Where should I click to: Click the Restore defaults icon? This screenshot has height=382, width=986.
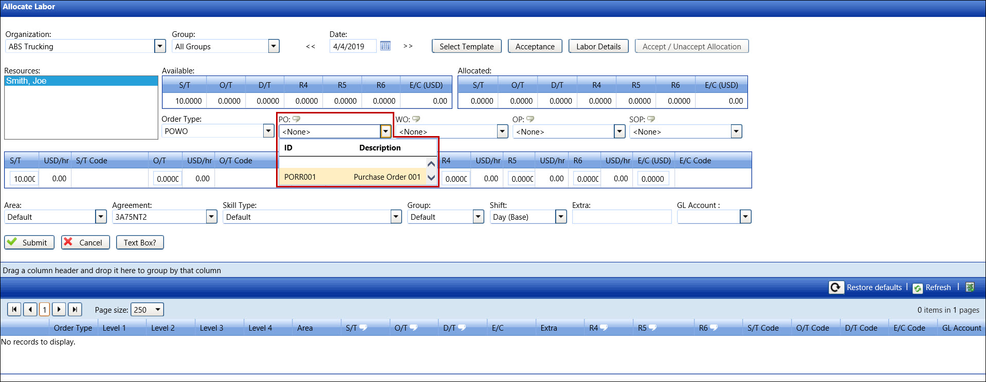tap(836, 288)
